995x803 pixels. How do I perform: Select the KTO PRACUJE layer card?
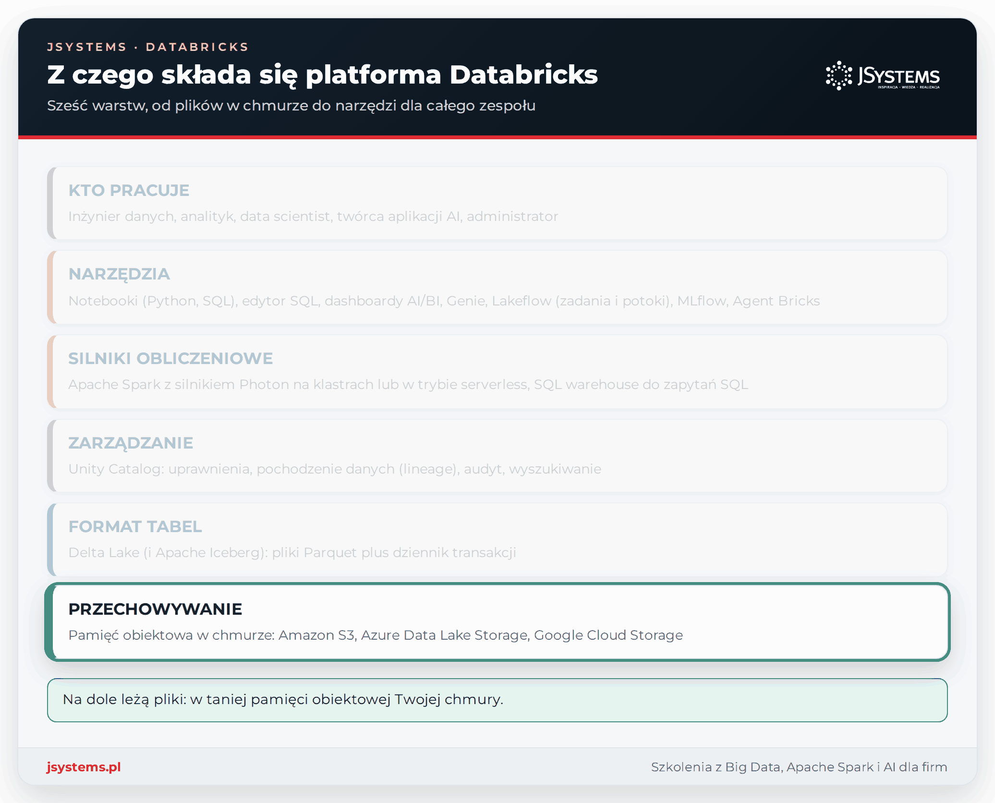click(497, 203)
